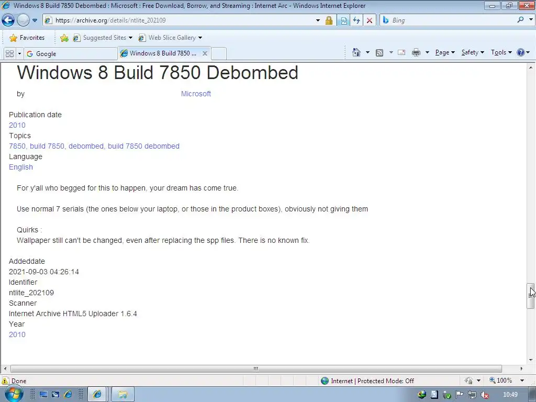The width and height of the screenshot is (536, 402).
Task: Expand the address bar URL history dropdown
Action: (x=318, y=20)
